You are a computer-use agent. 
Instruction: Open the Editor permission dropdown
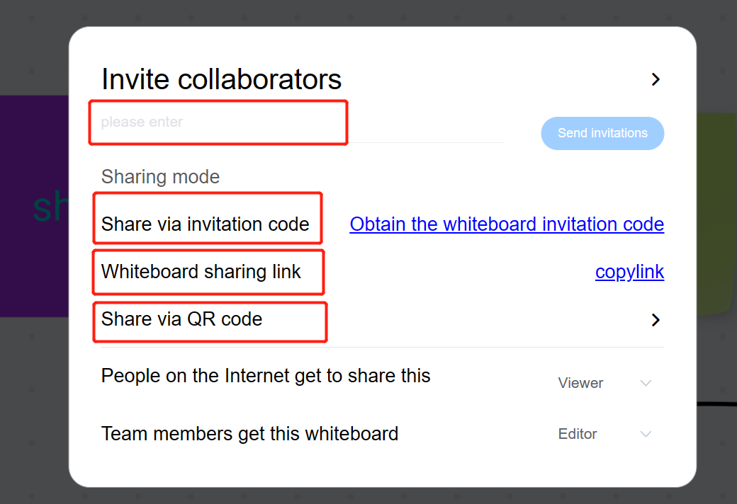click(x=578, y=434)
